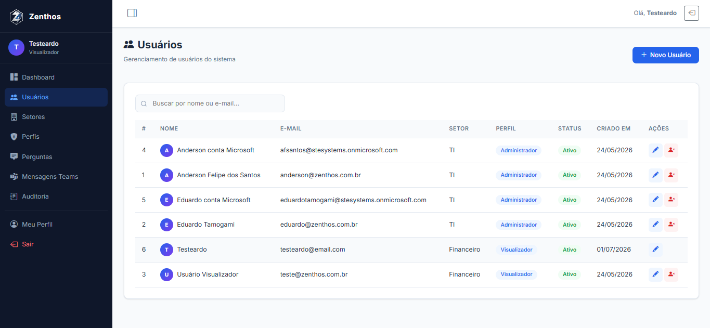This screenshot has width=710, height=328.
Task: Remove user Anderson Felipe dos Santos
Action: coord(671,175)
